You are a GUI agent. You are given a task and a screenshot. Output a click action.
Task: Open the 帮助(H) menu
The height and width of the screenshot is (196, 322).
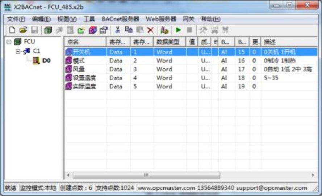210,19
